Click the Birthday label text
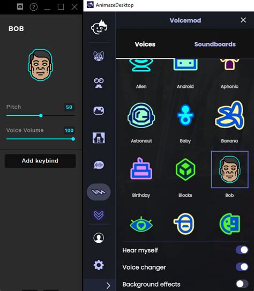Viewport: 254px width, 291px height. tap(141, 195)
